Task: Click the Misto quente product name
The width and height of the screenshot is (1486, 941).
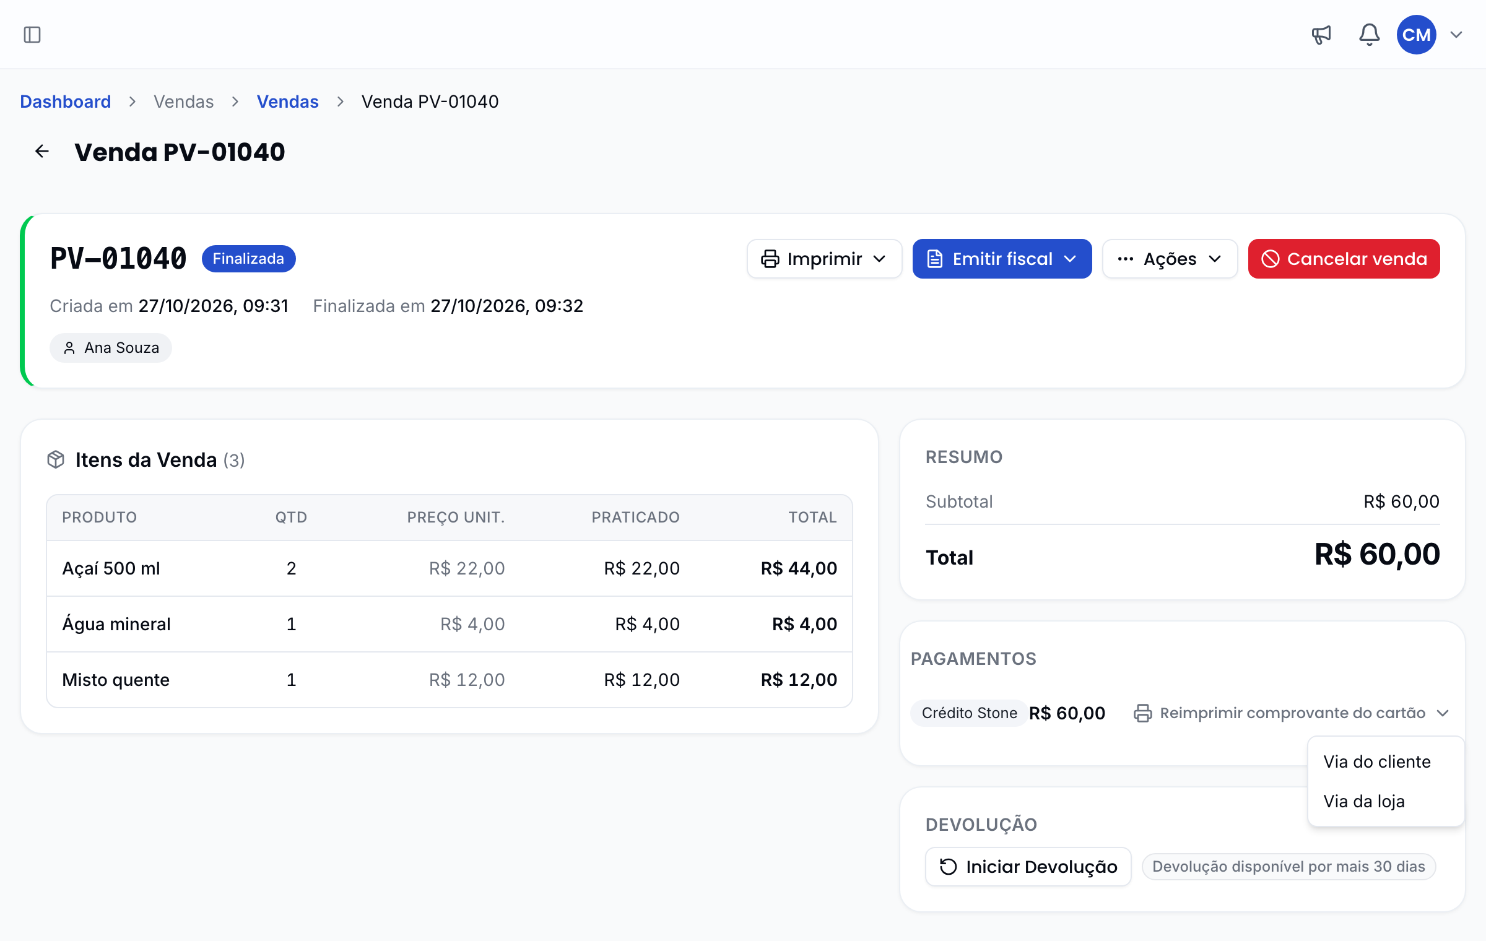Action: pyautogui.click(x=116, y=680)
